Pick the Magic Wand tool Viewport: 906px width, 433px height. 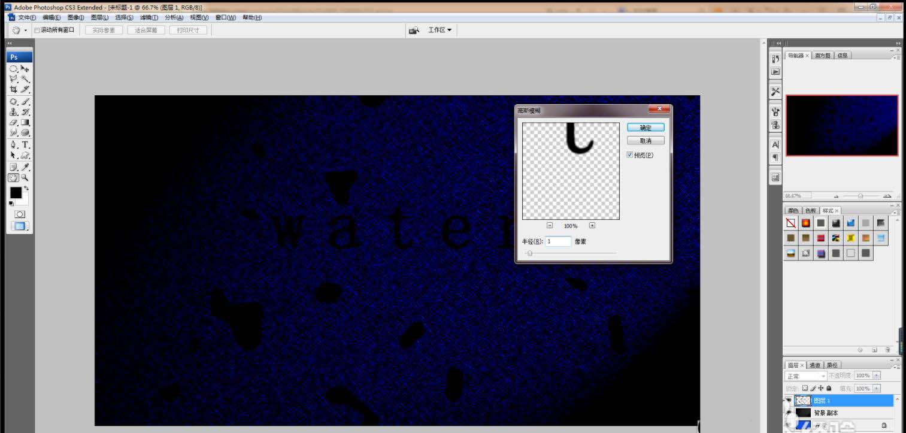click(x=25, y=79)
